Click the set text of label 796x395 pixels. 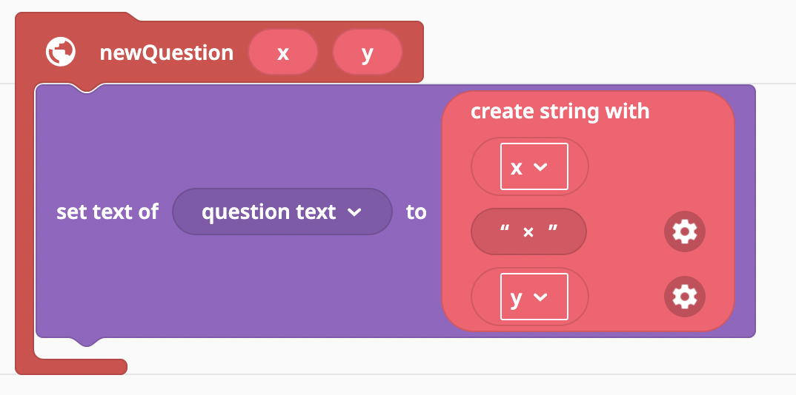click(x=107, y=212)
